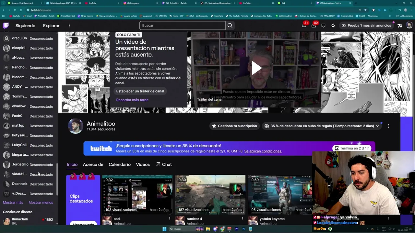Open the Twitch home logo

pos(6,26)
